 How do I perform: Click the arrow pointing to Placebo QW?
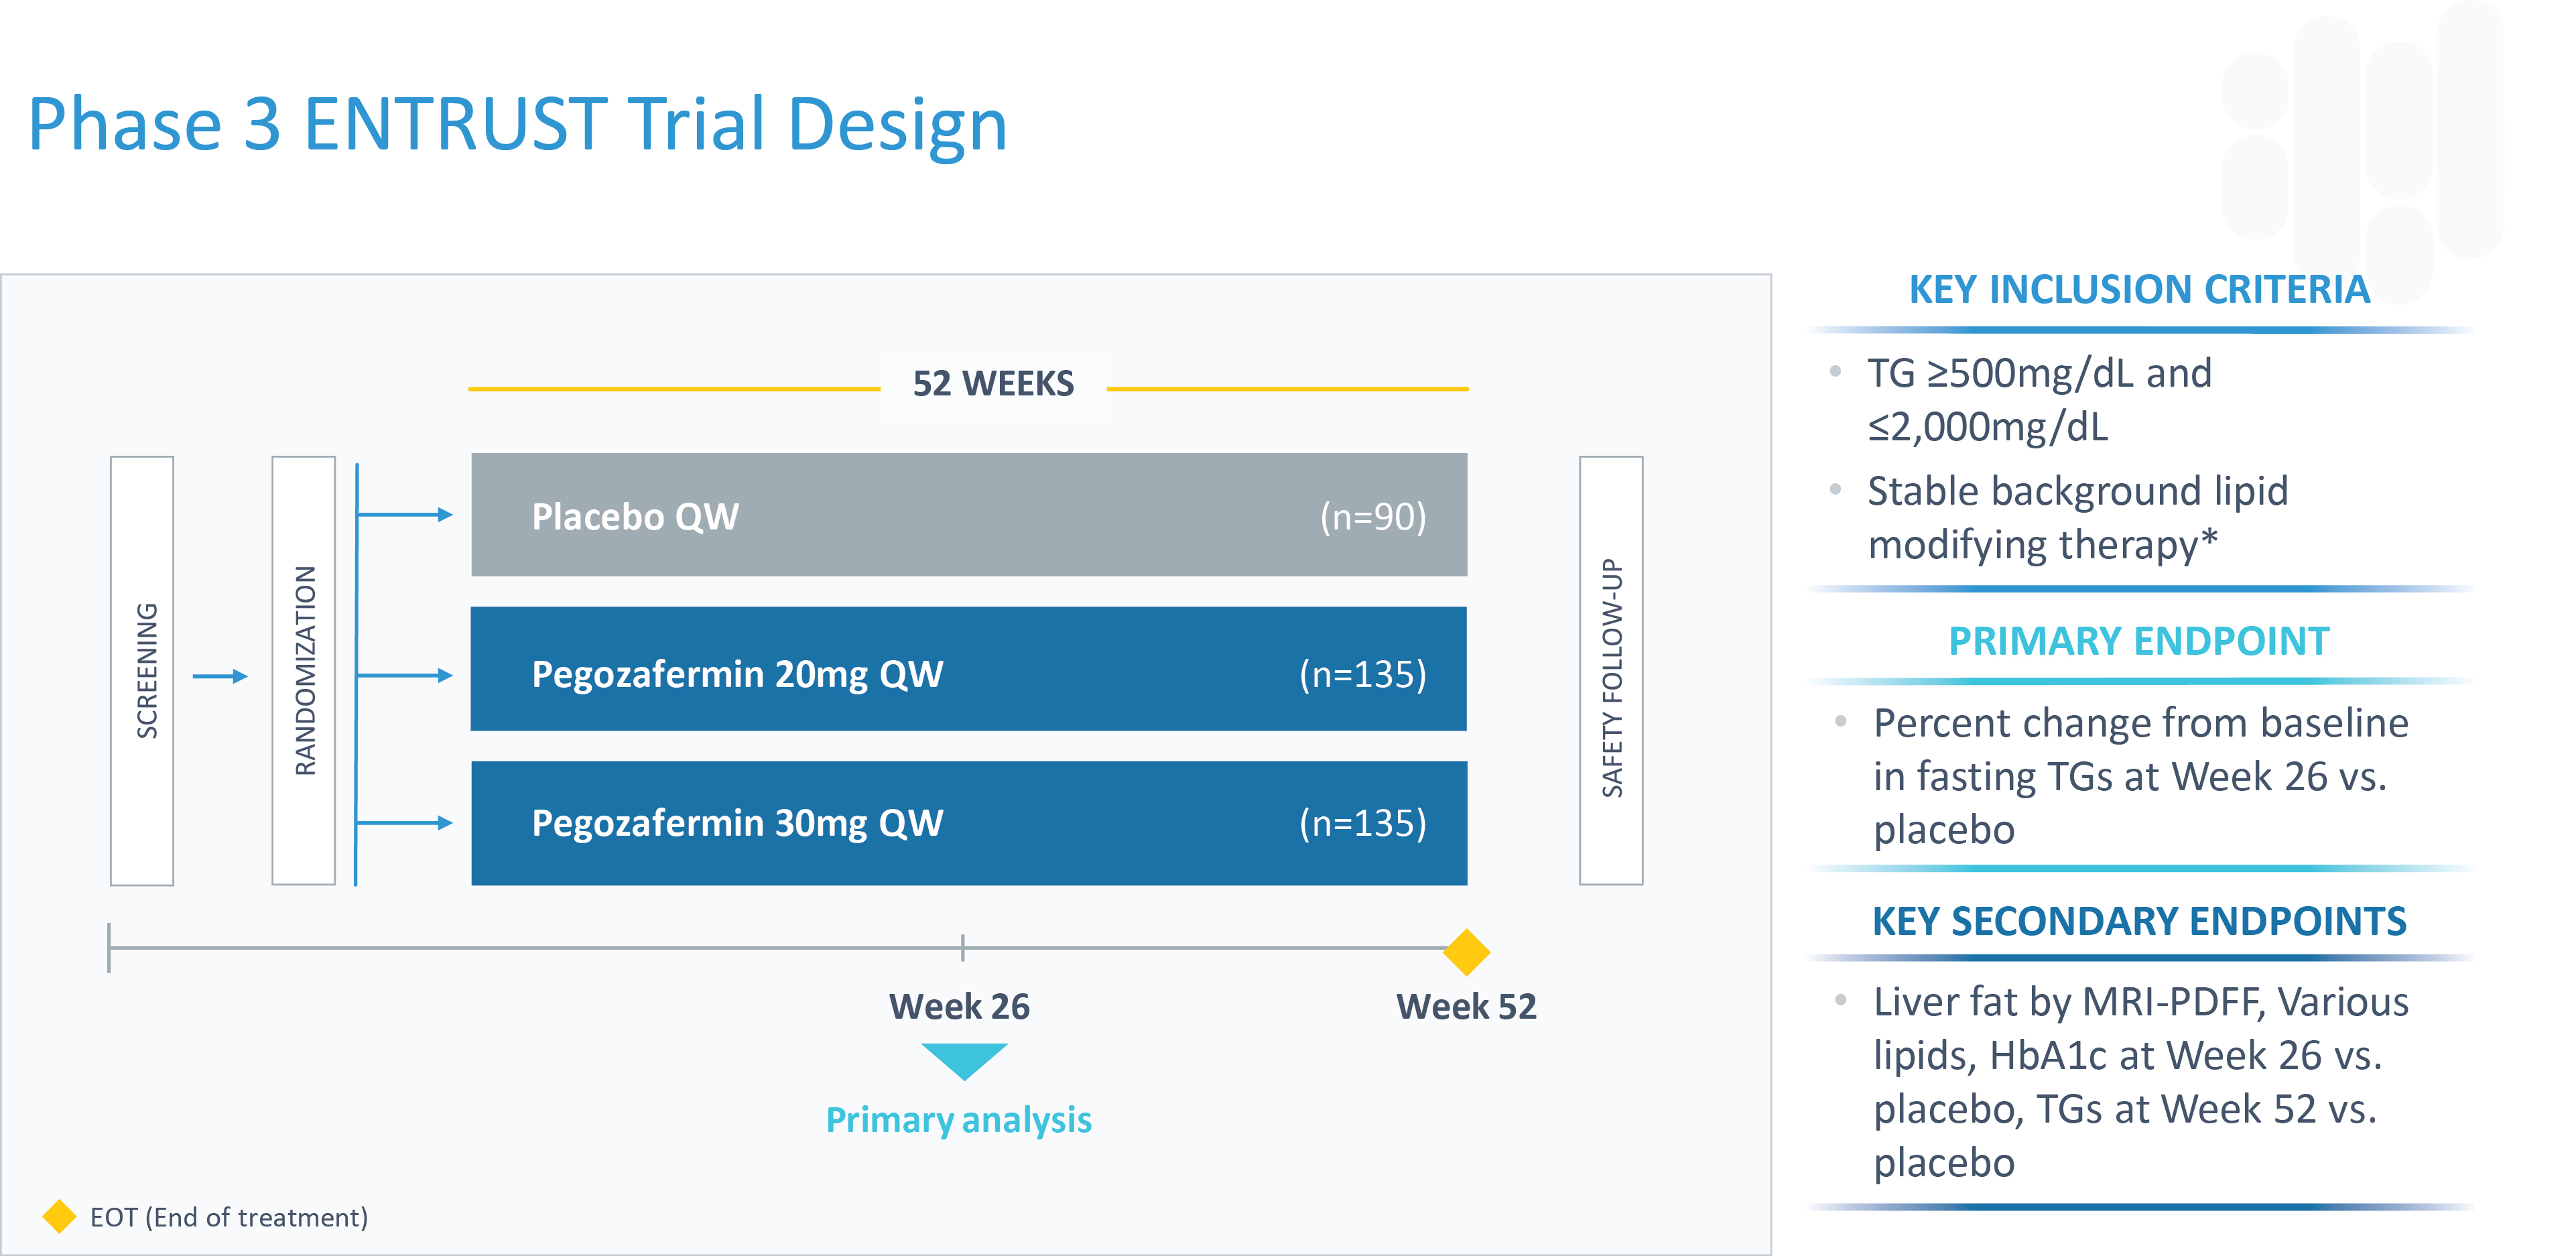[x=404, y=514]
